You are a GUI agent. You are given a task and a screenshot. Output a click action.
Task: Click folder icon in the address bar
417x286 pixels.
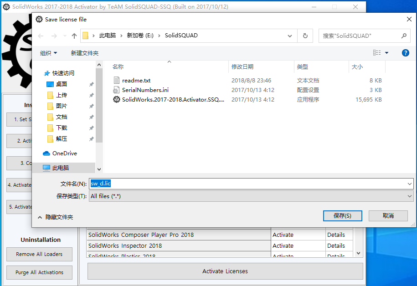pyautogui.click(x=85, y=36)
